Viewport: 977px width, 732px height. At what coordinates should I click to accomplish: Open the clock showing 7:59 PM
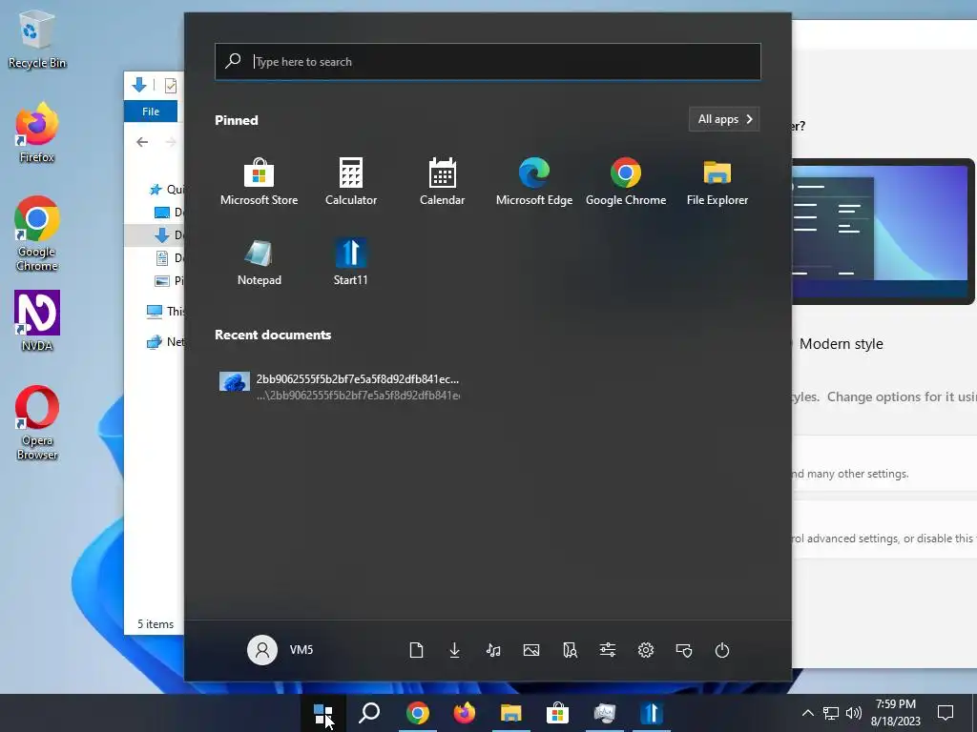pyautogui.click(x=895, y=713)
